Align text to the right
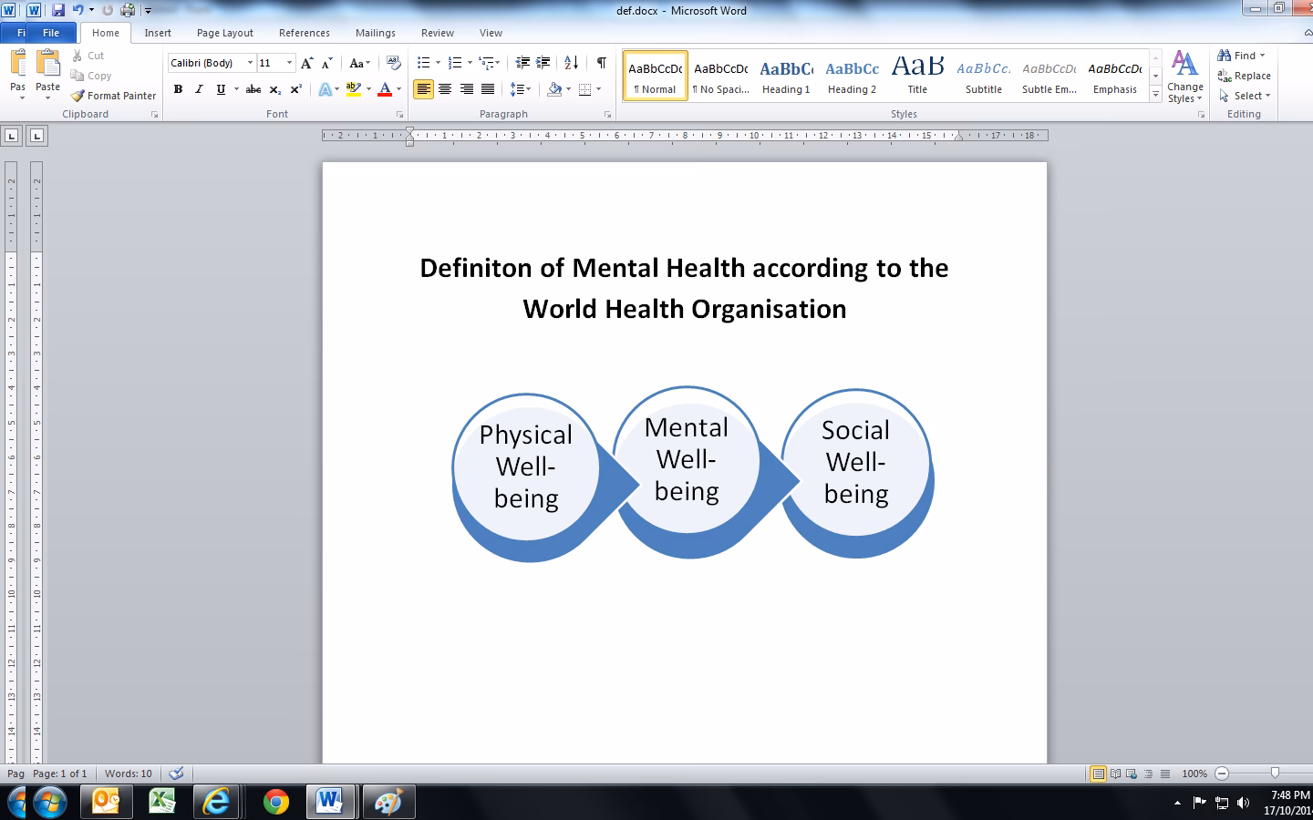 [467, 89]
